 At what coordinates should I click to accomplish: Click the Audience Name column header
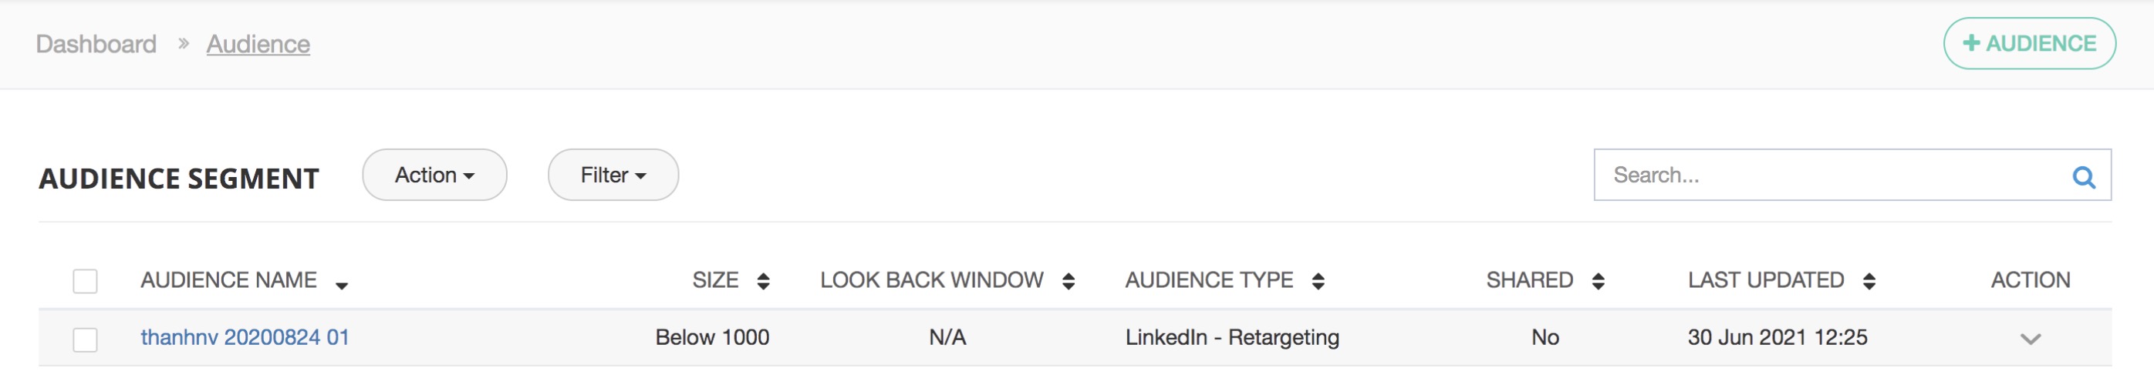[x=228, y=280]
